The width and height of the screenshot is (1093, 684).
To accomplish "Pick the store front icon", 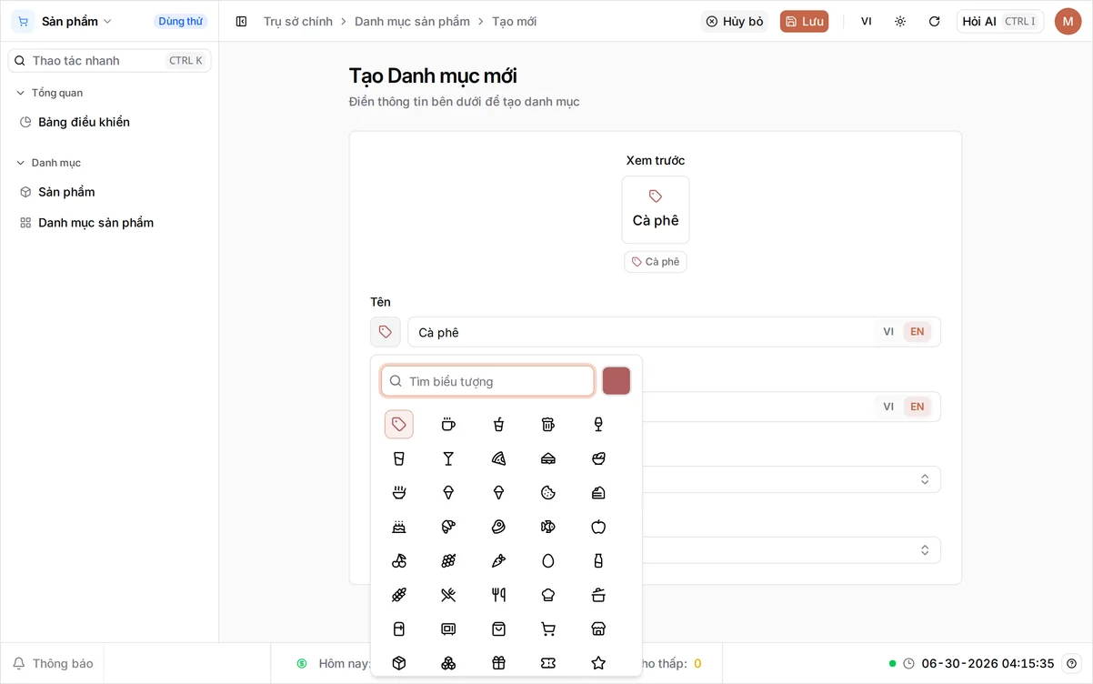I will (598, 629).
